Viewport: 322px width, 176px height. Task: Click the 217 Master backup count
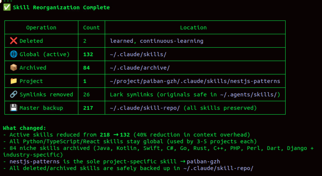tap(88, 108)
